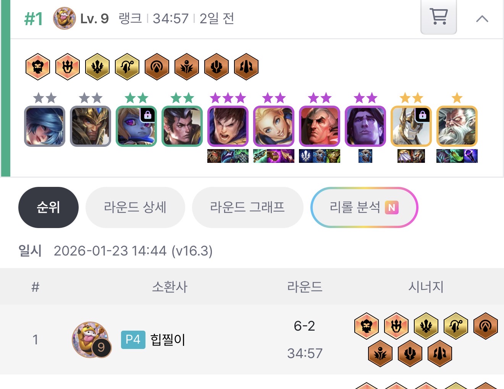Click the lock icon on the gold-bordered armored champion
This screenshot has width=504, height=389.
tap(423, 115)
